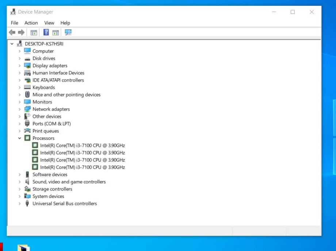Open the Help menu

click(x=65, y=23)
